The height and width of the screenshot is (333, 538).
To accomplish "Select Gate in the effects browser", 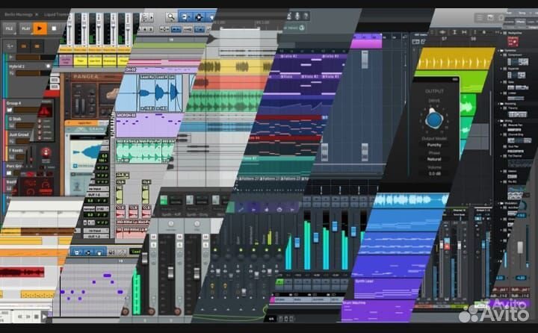I will (x=511, y=82).
